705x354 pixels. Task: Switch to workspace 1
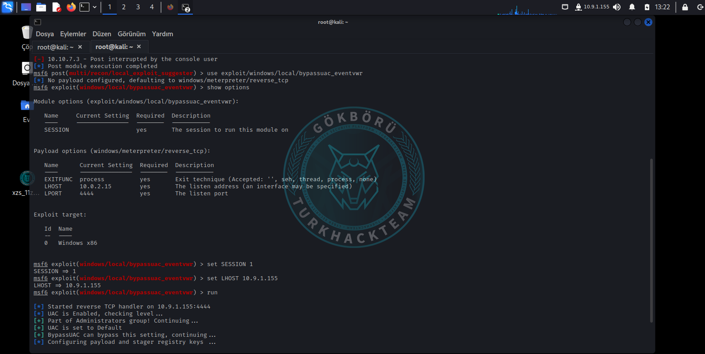(110, 7)
